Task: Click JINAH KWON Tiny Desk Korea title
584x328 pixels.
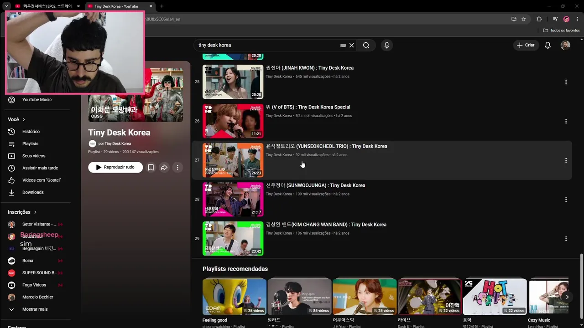Action: point(310,68)
